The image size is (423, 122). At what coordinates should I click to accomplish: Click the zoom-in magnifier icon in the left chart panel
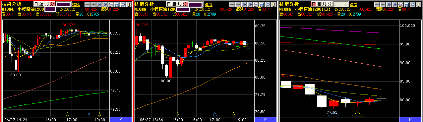pos(105,4)
